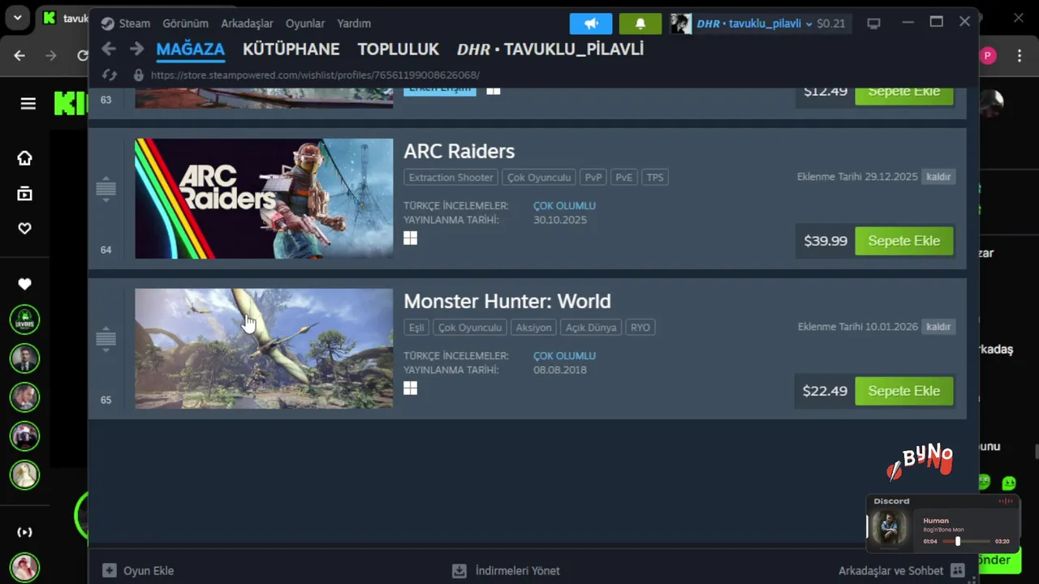
Task: Open the DHR • TAVUKLU_PİLAVLİ profile tab
Action: click(550, 49)
